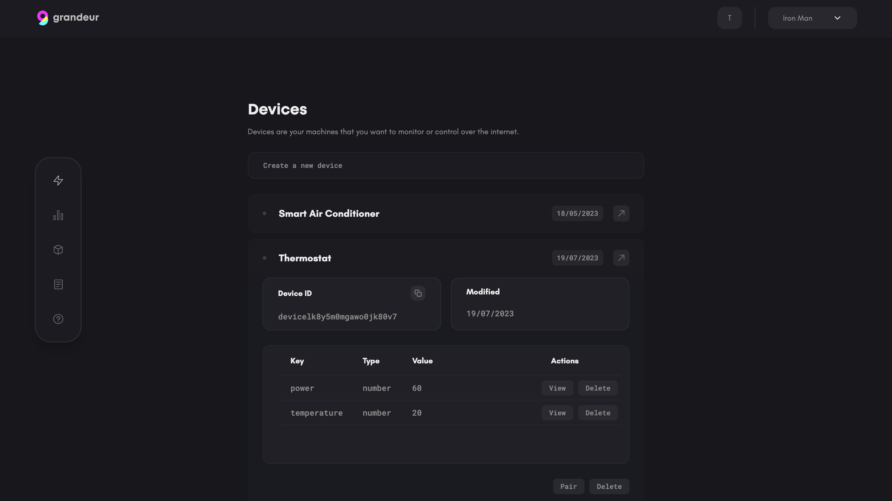Click the temperature value 20
Image resolution: width=892 pixels, height=501 pixels.
click(417, 413)
